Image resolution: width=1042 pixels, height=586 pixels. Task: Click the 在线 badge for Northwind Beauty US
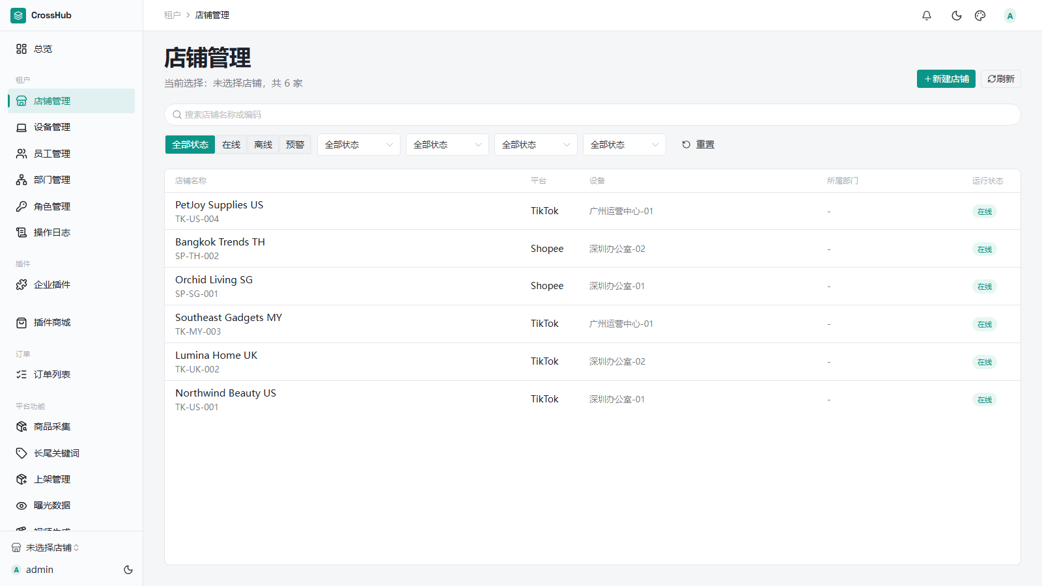pos(985,400)
